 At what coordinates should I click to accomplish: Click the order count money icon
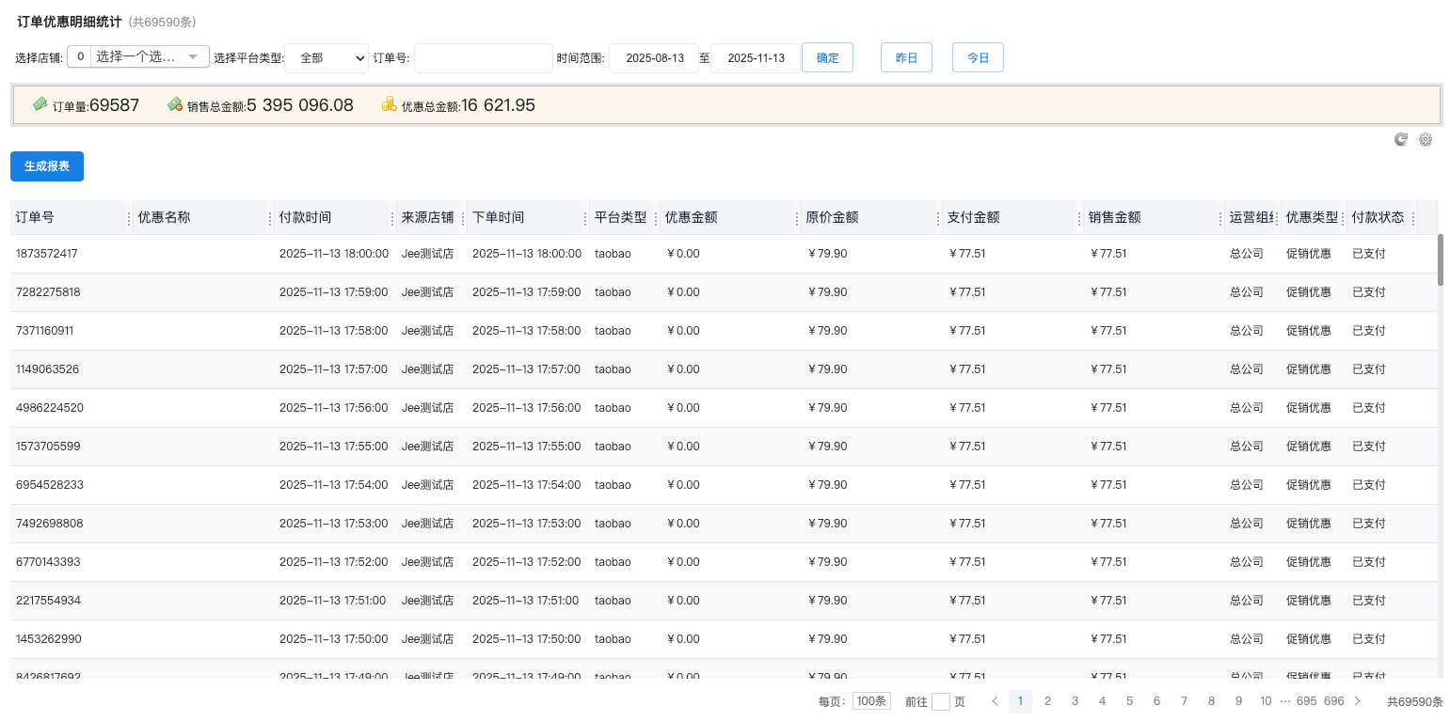(x=40, y=104)
